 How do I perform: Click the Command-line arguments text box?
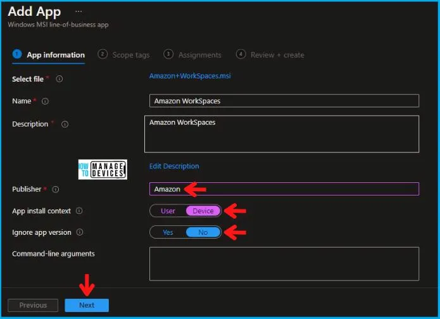(284, 264)
